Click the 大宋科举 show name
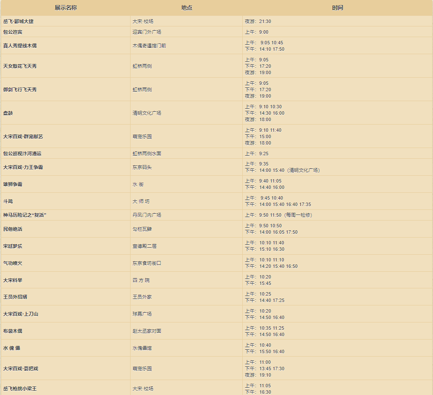 13,280
